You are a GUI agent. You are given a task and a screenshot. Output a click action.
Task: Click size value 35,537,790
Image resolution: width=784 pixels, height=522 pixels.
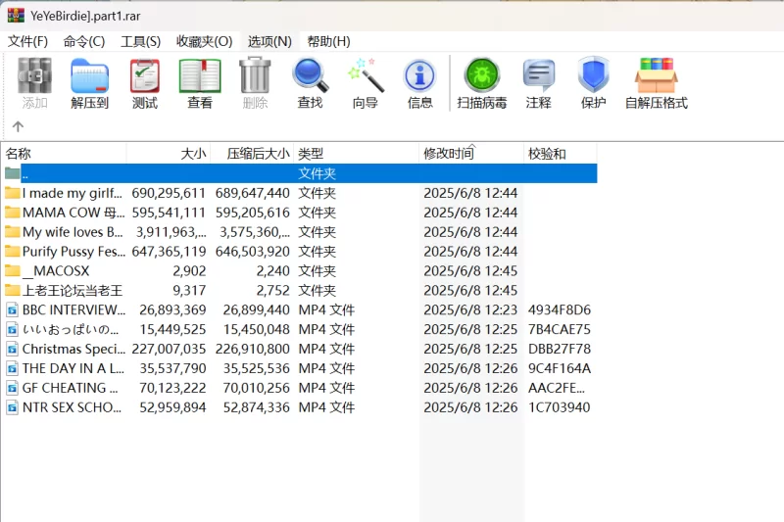point(172,368)
